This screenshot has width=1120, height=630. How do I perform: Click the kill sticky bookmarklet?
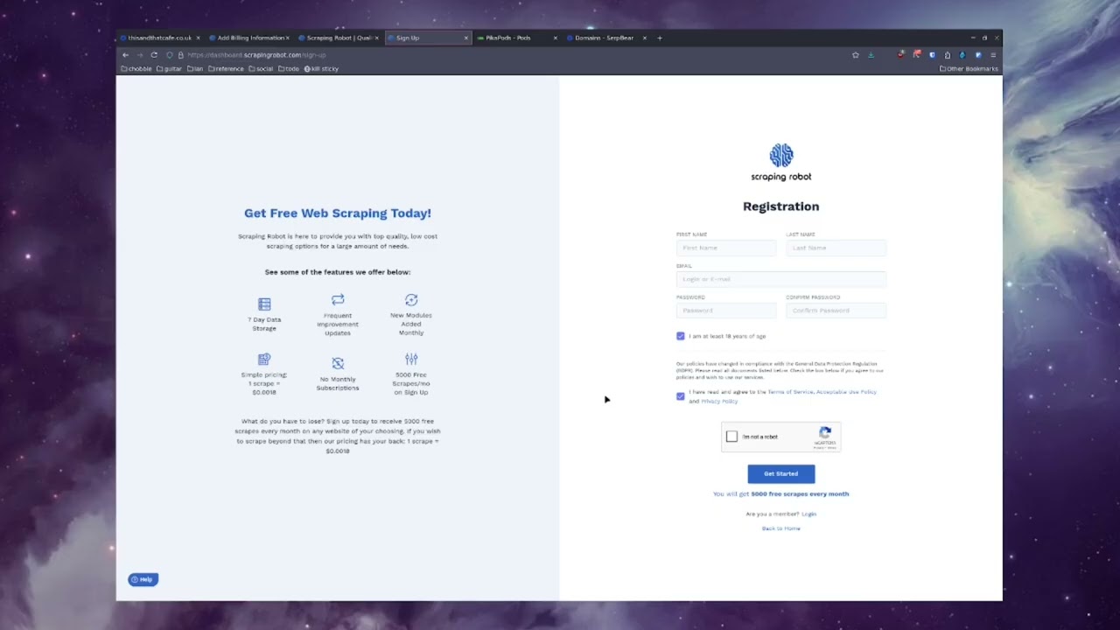321,68
